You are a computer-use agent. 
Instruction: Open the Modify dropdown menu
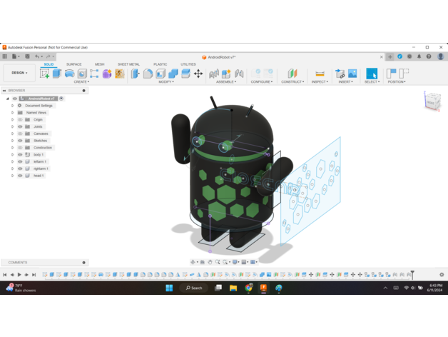click(166, 82)
